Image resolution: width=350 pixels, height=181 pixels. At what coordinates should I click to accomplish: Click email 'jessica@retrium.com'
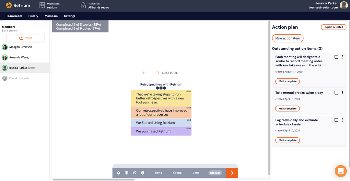[323, 7]
